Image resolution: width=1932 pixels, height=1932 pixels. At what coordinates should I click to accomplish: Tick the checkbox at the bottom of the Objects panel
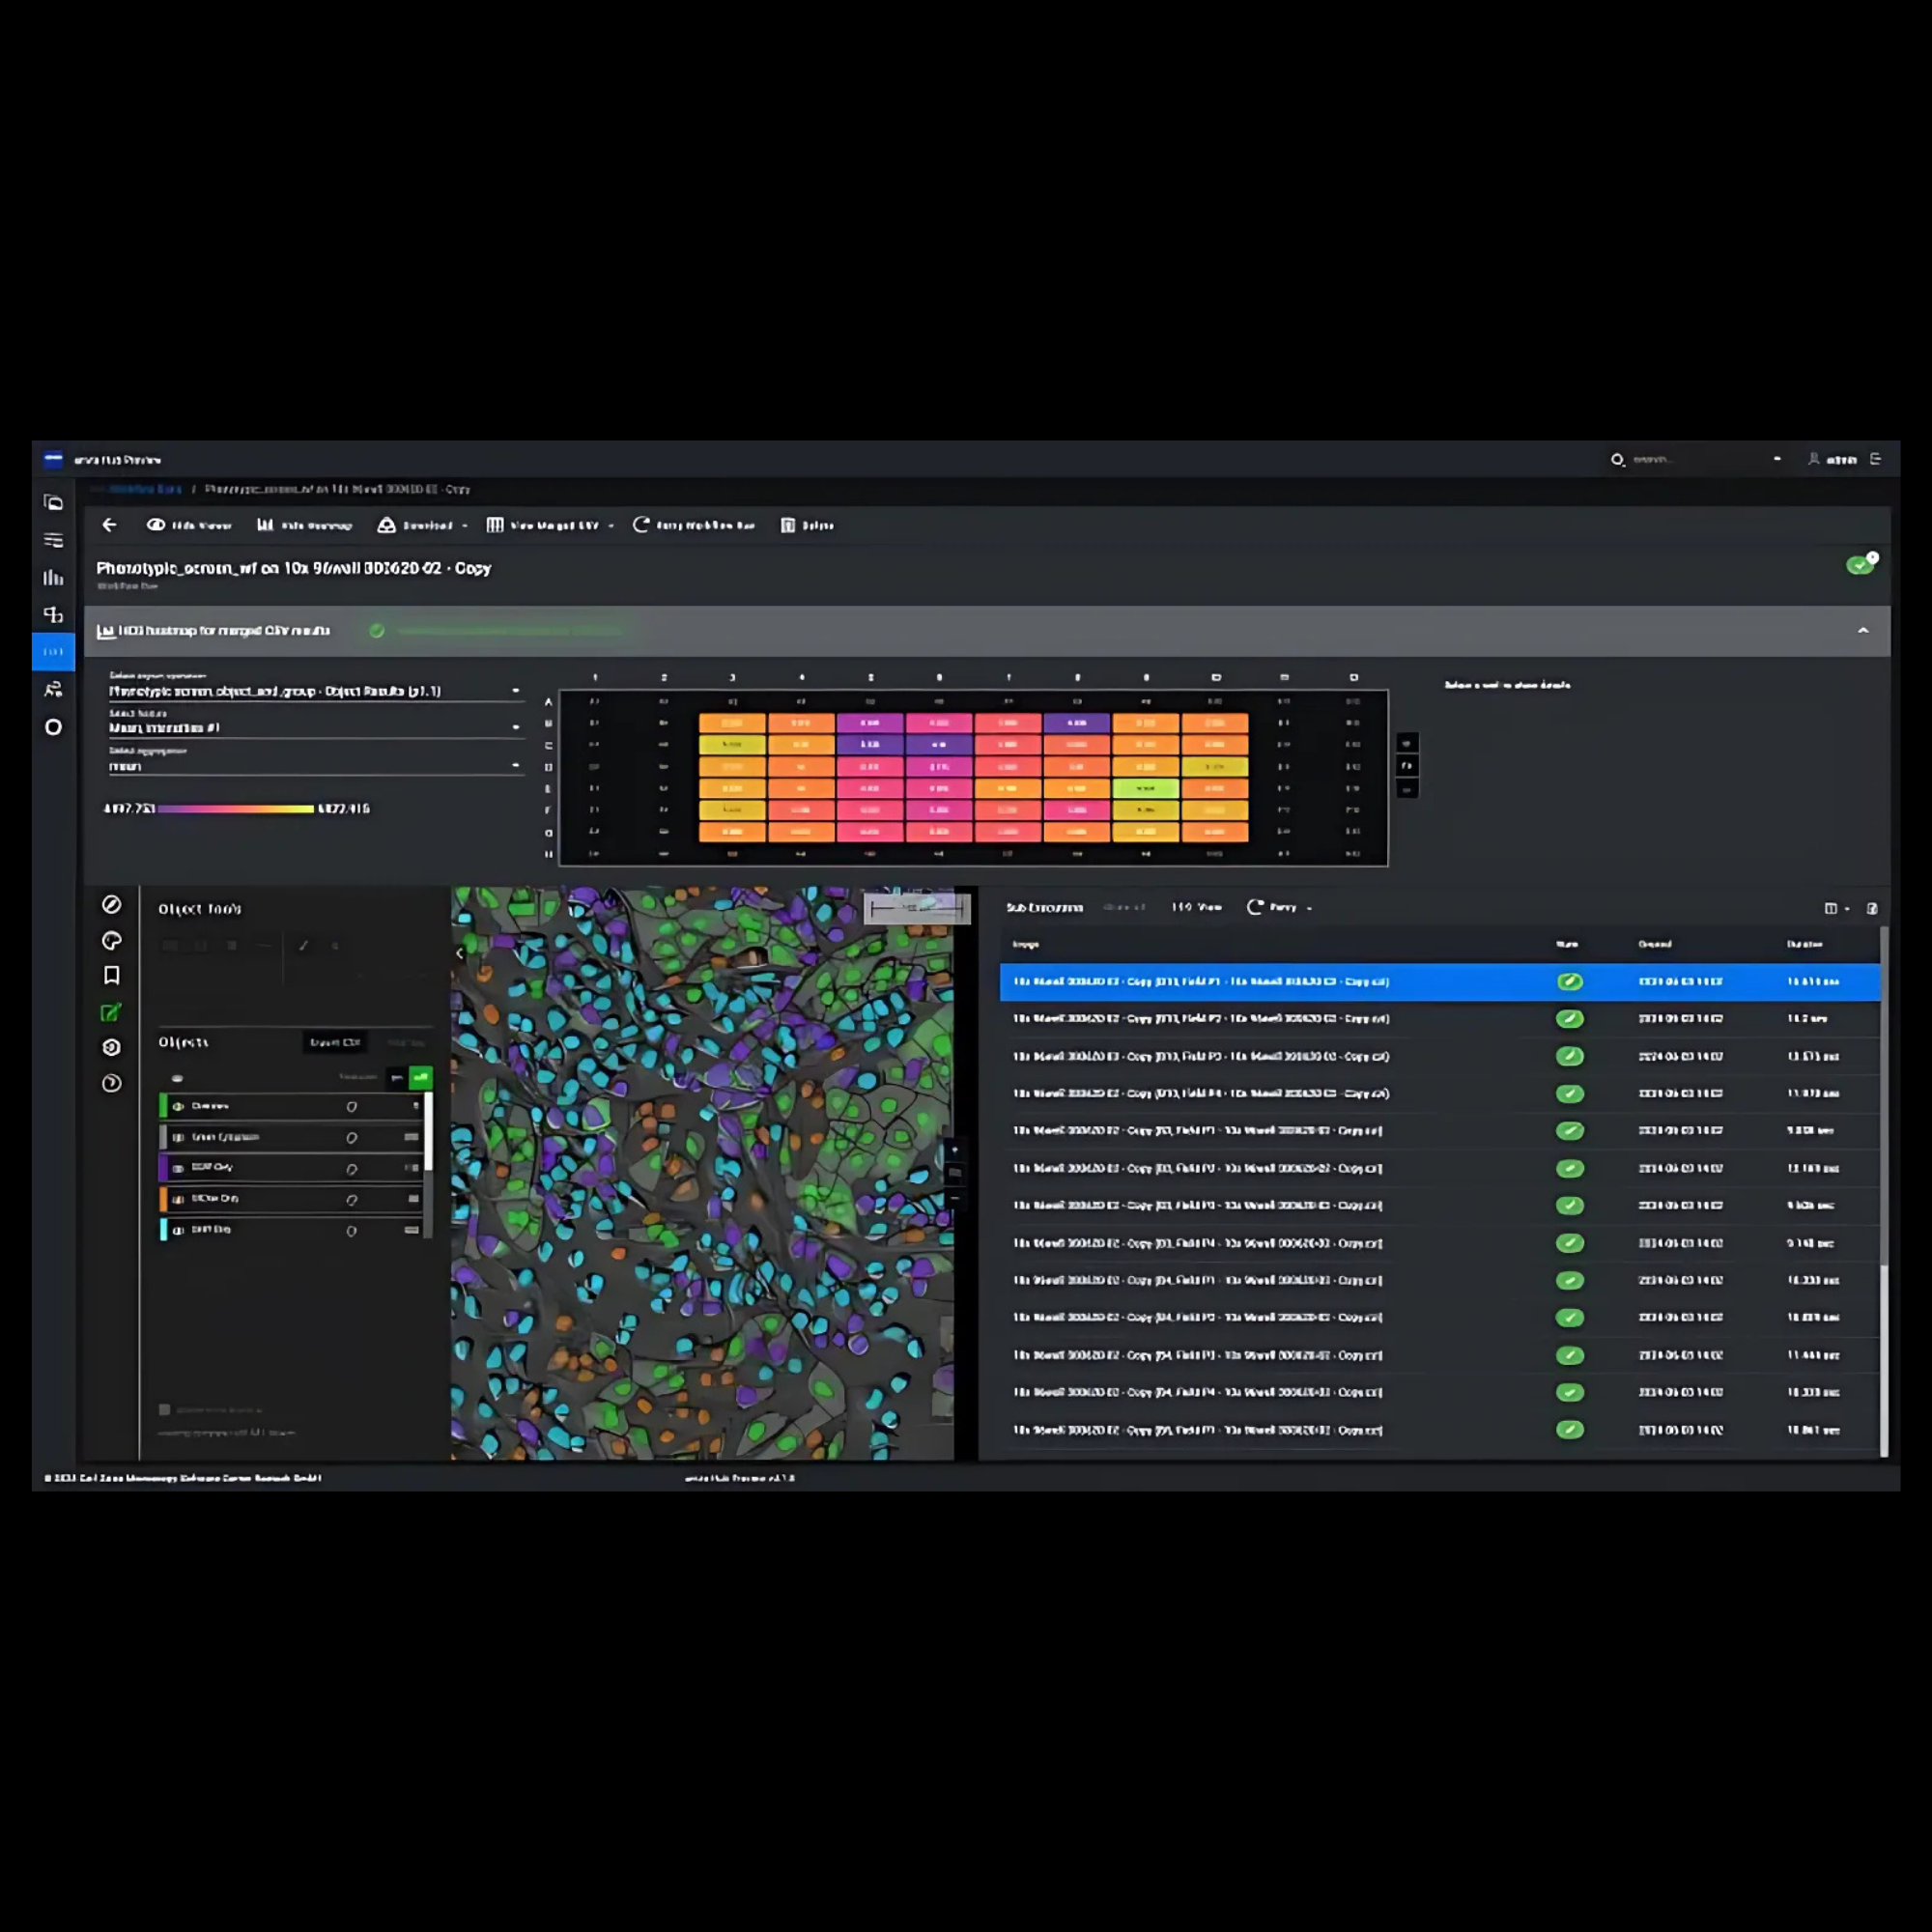coord(165,1410)
